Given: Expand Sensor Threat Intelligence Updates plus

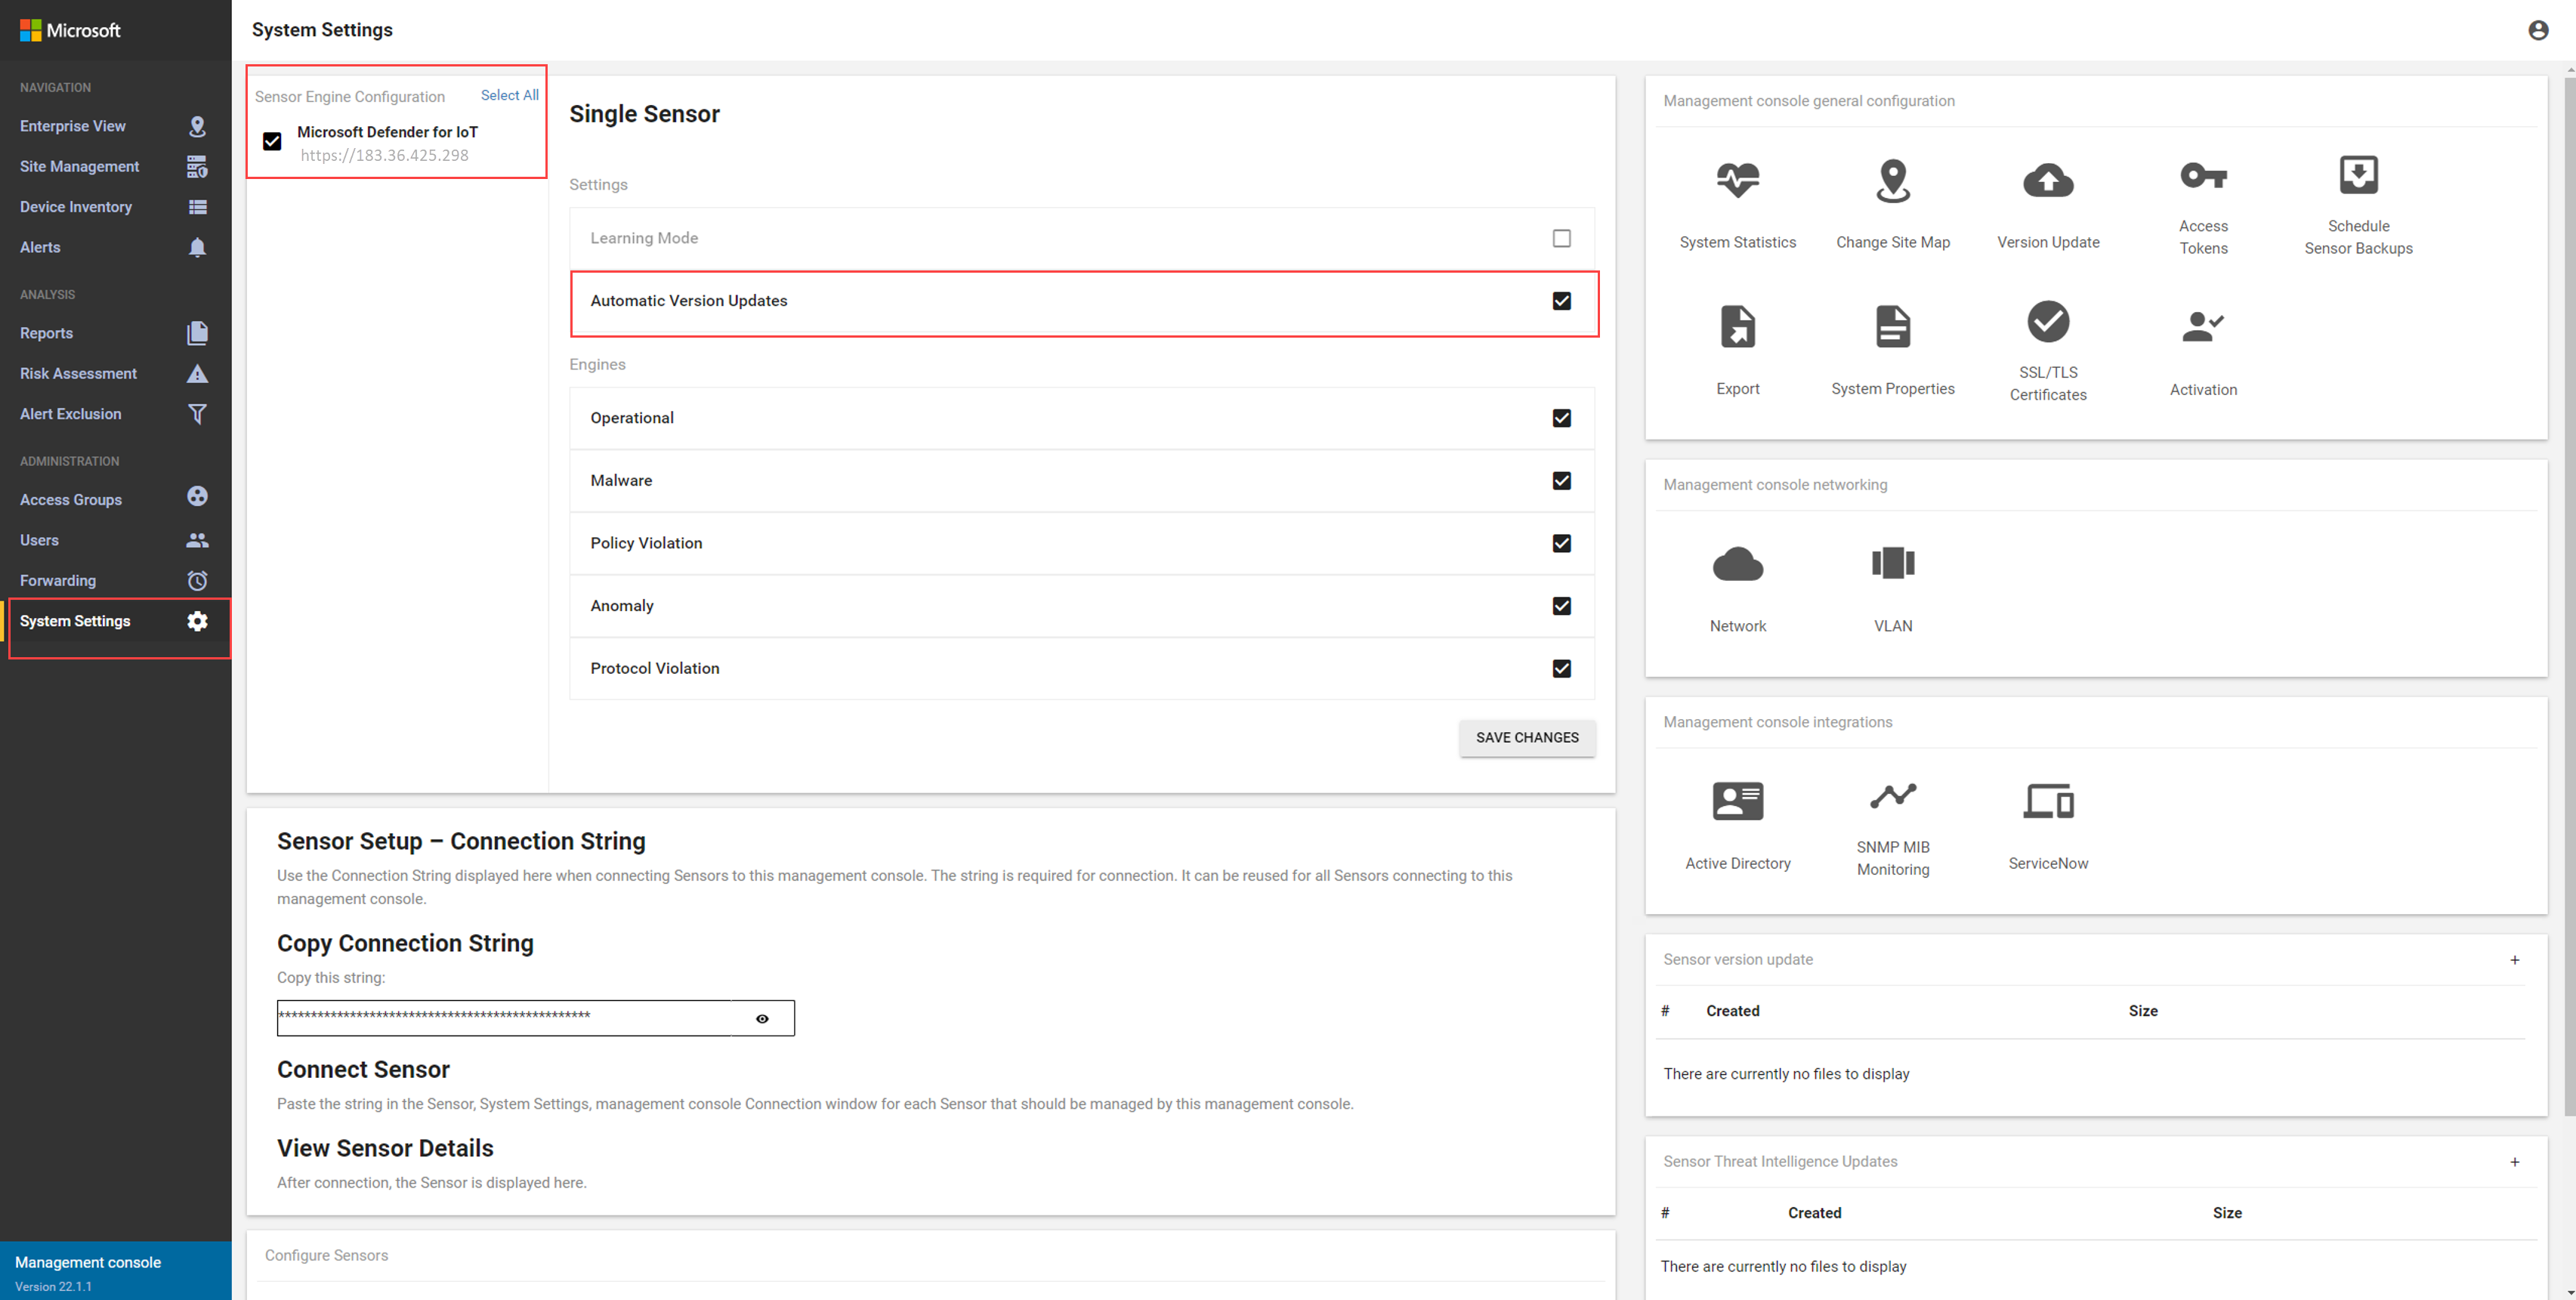Looking at the screenshot, I should pyautogui.click(x=2514, y=1162).
